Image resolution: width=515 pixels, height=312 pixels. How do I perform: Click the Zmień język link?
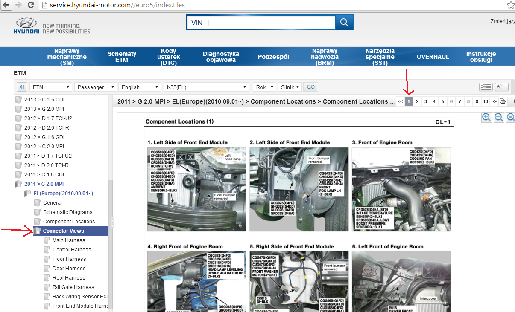tap(503, 21)
